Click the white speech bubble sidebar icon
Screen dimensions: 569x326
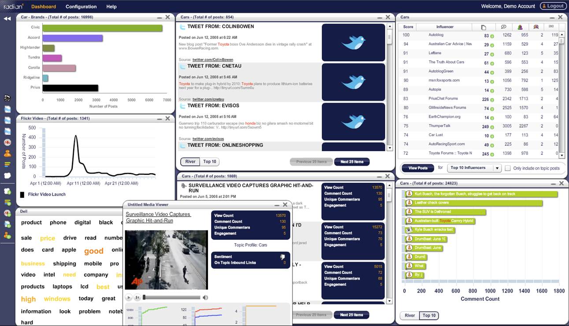point(7,175)
